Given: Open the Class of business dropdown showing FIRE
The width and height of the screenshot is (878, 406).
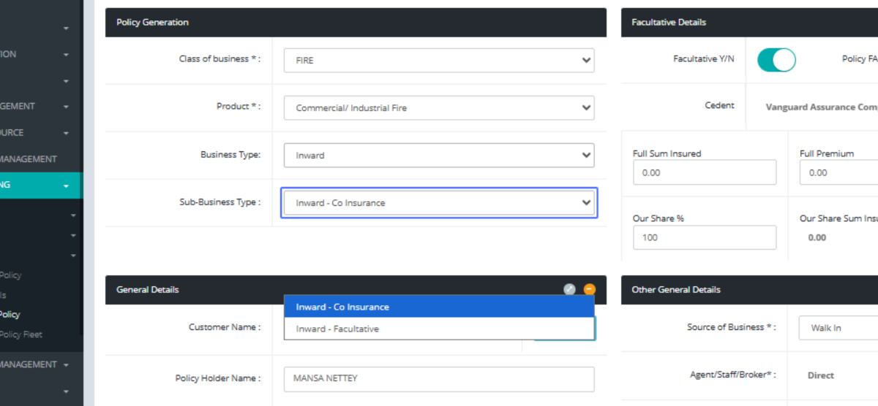Looking at the screenshot, I should (x=439, y=61).
